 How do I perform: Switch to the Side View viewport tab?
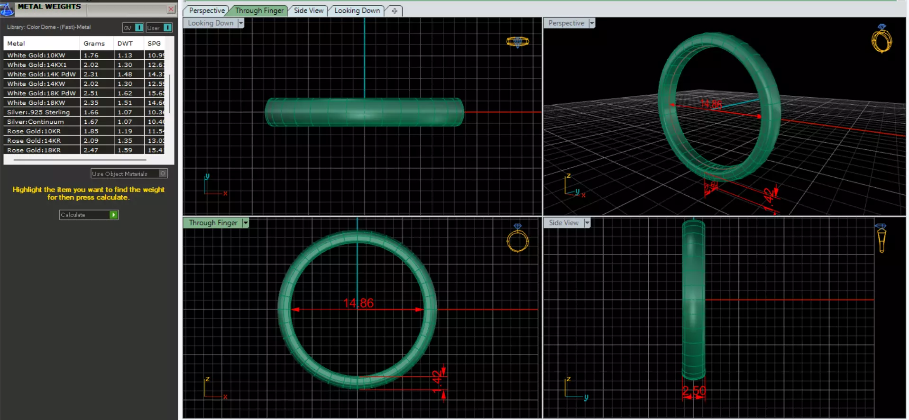[309, 10]
